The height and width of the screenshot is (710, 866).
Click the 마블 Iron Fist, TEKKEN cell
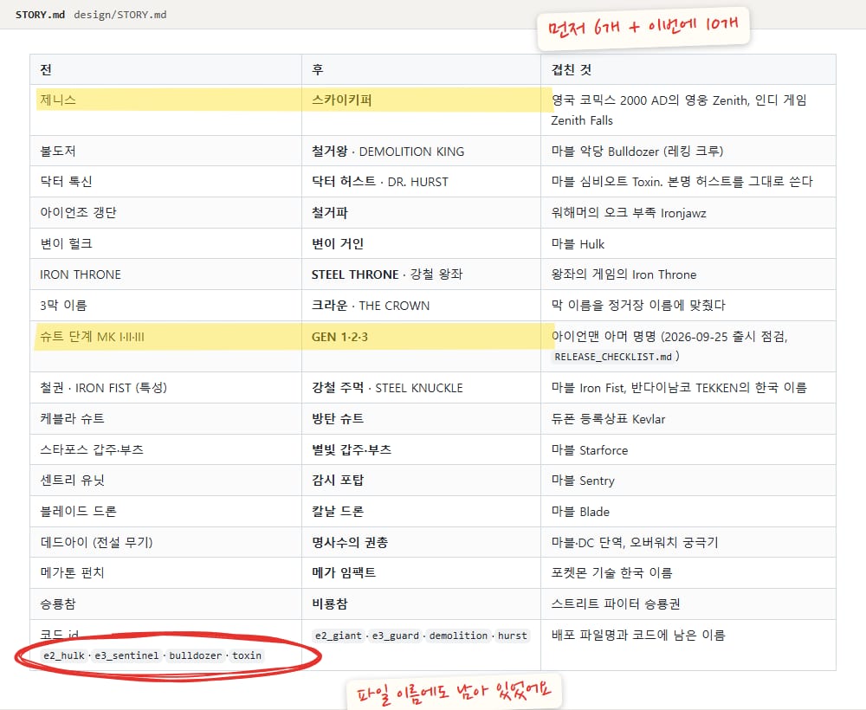click(688, 388)
